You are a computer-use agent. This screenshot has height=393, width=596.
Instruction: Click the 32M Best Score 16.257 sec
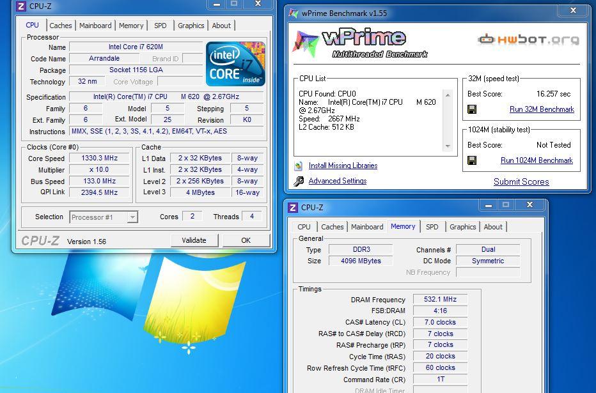[x=553, y=94]
